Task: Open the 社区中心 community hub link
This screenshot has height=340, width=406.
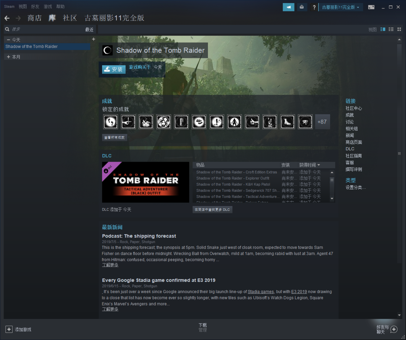Action: point(354,108)
